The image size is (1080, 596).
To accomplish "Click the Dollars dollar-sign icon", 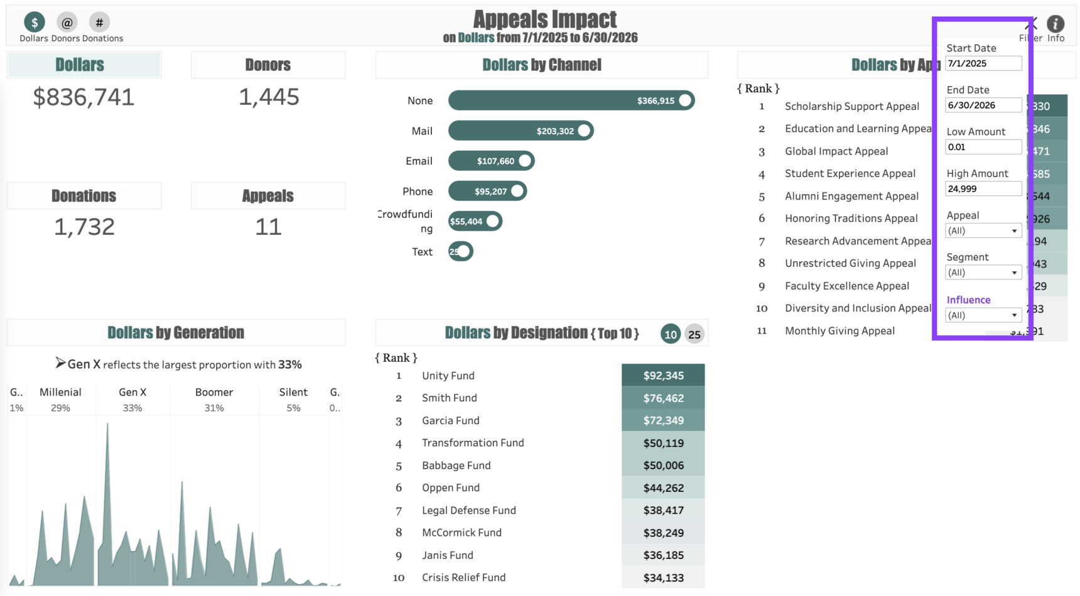I will coord(35,23).
